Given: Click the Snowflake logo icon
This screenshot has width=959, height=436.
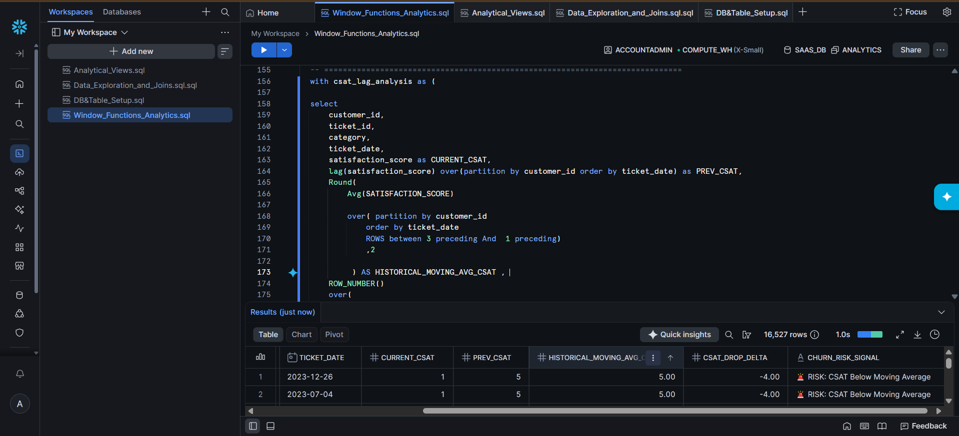Looking at the screenshot, I should point(19,27).
